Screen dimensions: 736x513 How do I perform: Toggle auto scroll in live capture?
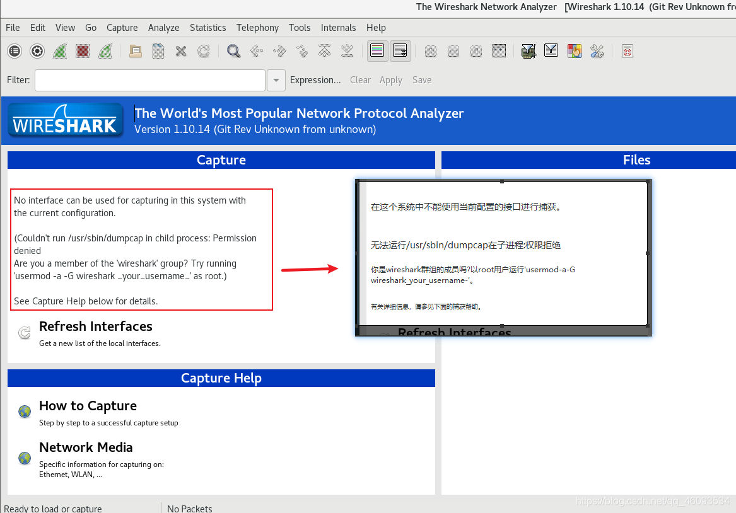click(400, 50)
